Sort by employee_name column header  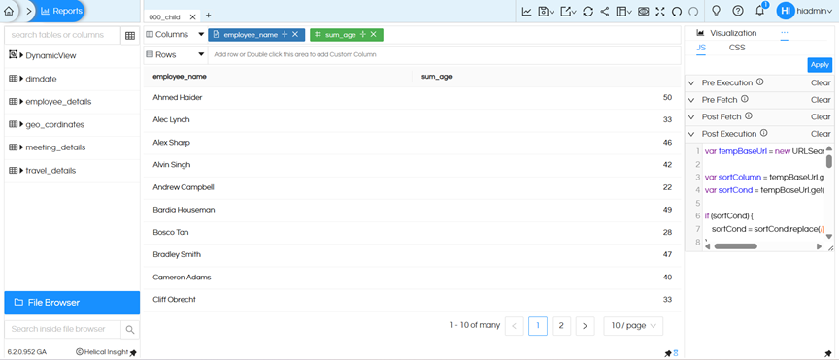click(180, 77)
